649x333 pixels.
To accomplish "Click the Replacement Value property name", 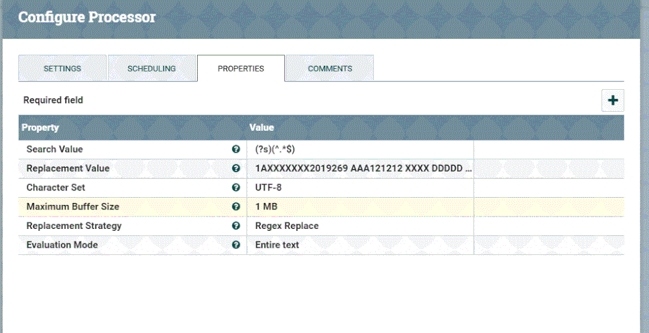I will tap(68, 168).
